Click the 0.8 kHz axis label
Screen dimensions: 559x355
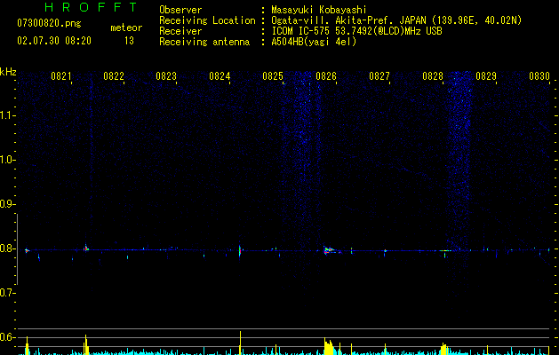[7, 248]
